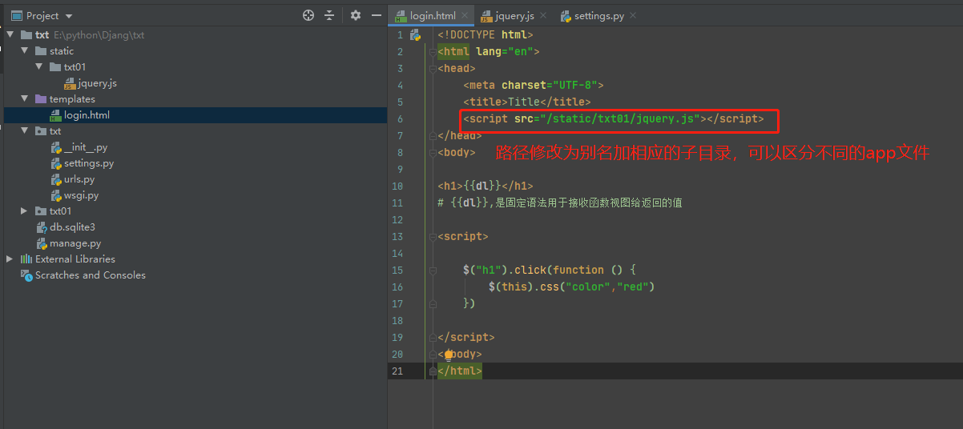Collapse the txt package folder arrow
The image size is (963, 429).
(x=25, y=131)
